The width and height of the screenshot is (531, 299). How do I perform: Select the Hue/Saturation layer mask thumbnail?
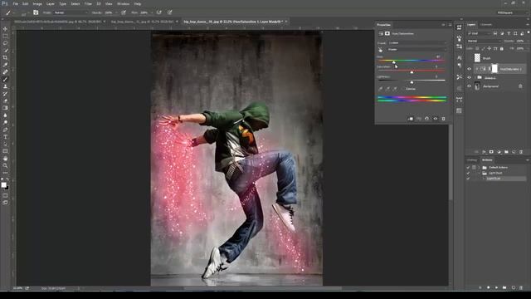(494, 69)
